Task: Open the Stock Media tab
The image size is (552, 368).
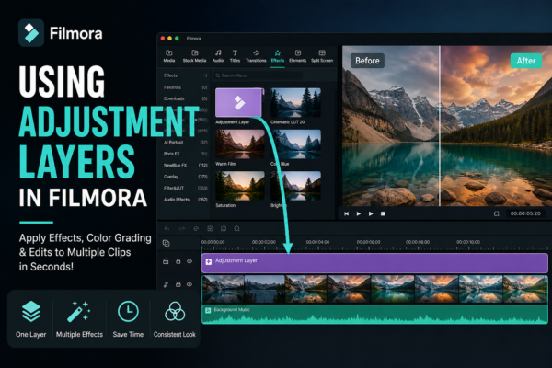Action: tap(194, 56)
